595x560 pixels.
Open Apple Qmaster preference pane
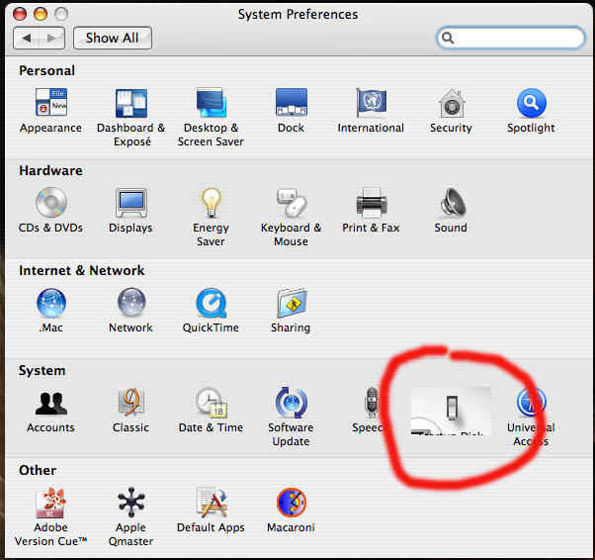[131, 502]
